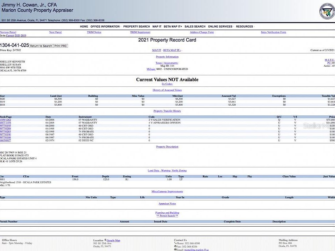Open the Google Map link in the footer
335x251 pixels.
pos(113,240)
